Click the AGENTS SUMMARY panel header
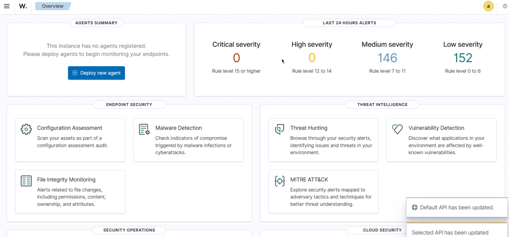509x237 pixels. [x=96, y=23]
